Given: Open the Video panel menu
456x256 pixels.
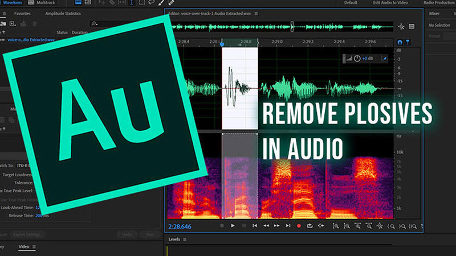Looking at the screenshot, I should pos(33,247).
